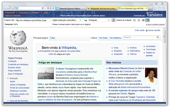
Task: Click the Microsoft Translator logo
Action: 155,14
